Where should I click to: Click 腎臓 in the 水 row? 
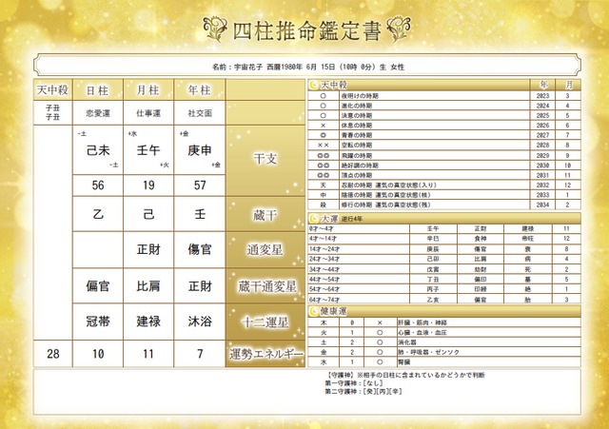pyautogui.click(x=403, y=362)
